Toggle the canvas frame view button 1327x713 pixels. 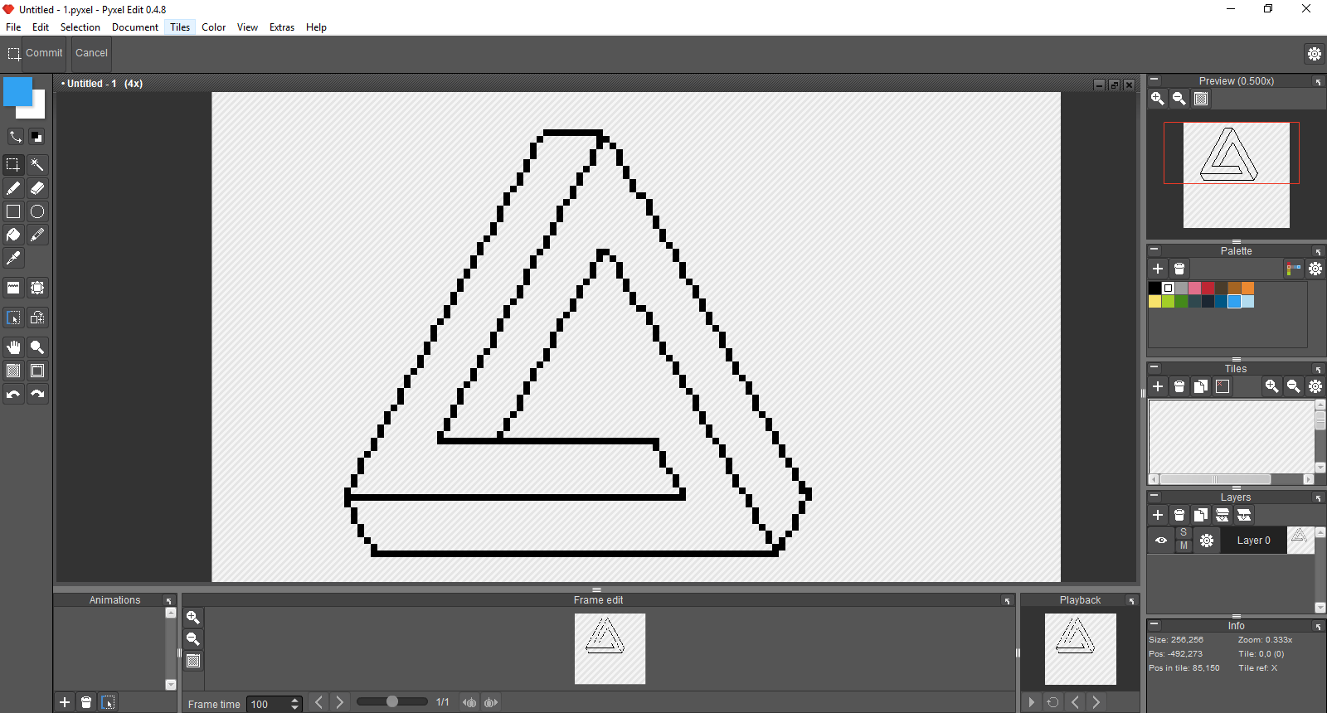(37, 371)
